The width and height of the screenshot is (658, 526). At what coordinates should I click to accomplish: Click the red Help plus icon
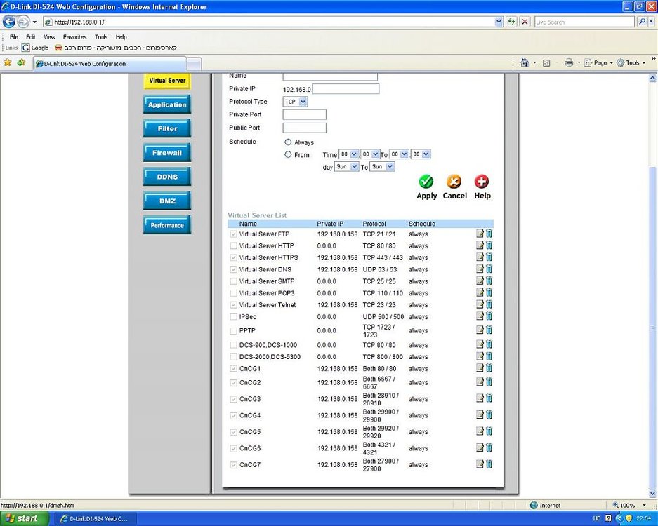coord(482,182)
